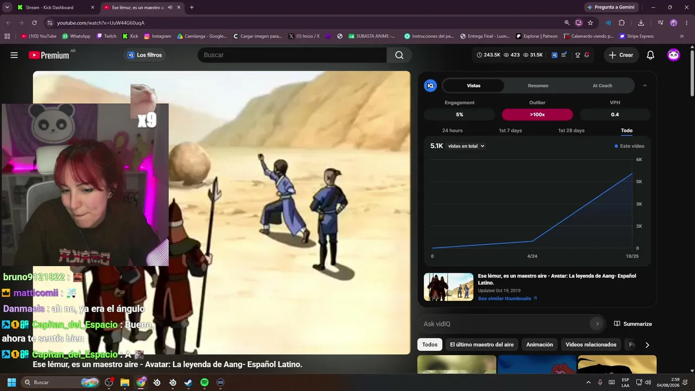Select the Todos category chip
Screen dimensions: 695x391
[x=429, y=345]
